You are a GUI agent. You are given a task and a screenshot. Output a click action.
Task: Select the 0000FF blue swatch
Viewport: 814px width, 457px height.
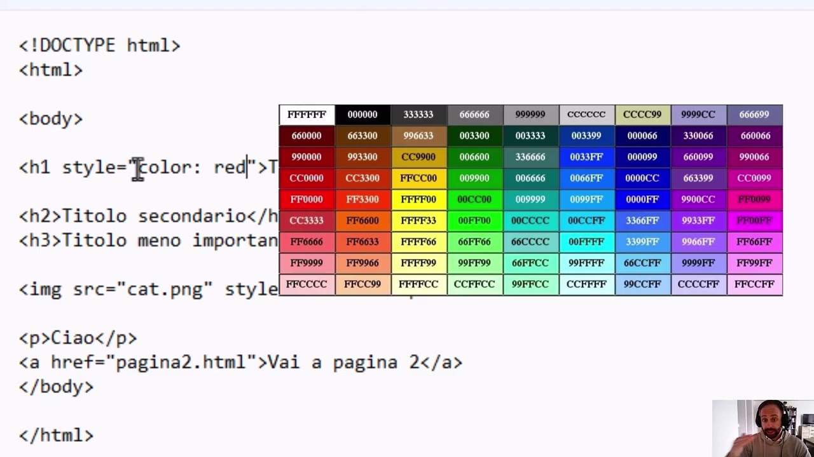click(642, 199)
